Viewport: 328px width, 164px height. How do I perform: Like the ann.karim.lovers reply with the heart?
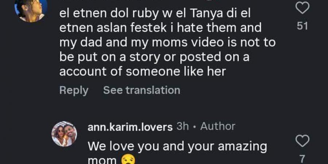pyautogui.click(x=302, y=141)
